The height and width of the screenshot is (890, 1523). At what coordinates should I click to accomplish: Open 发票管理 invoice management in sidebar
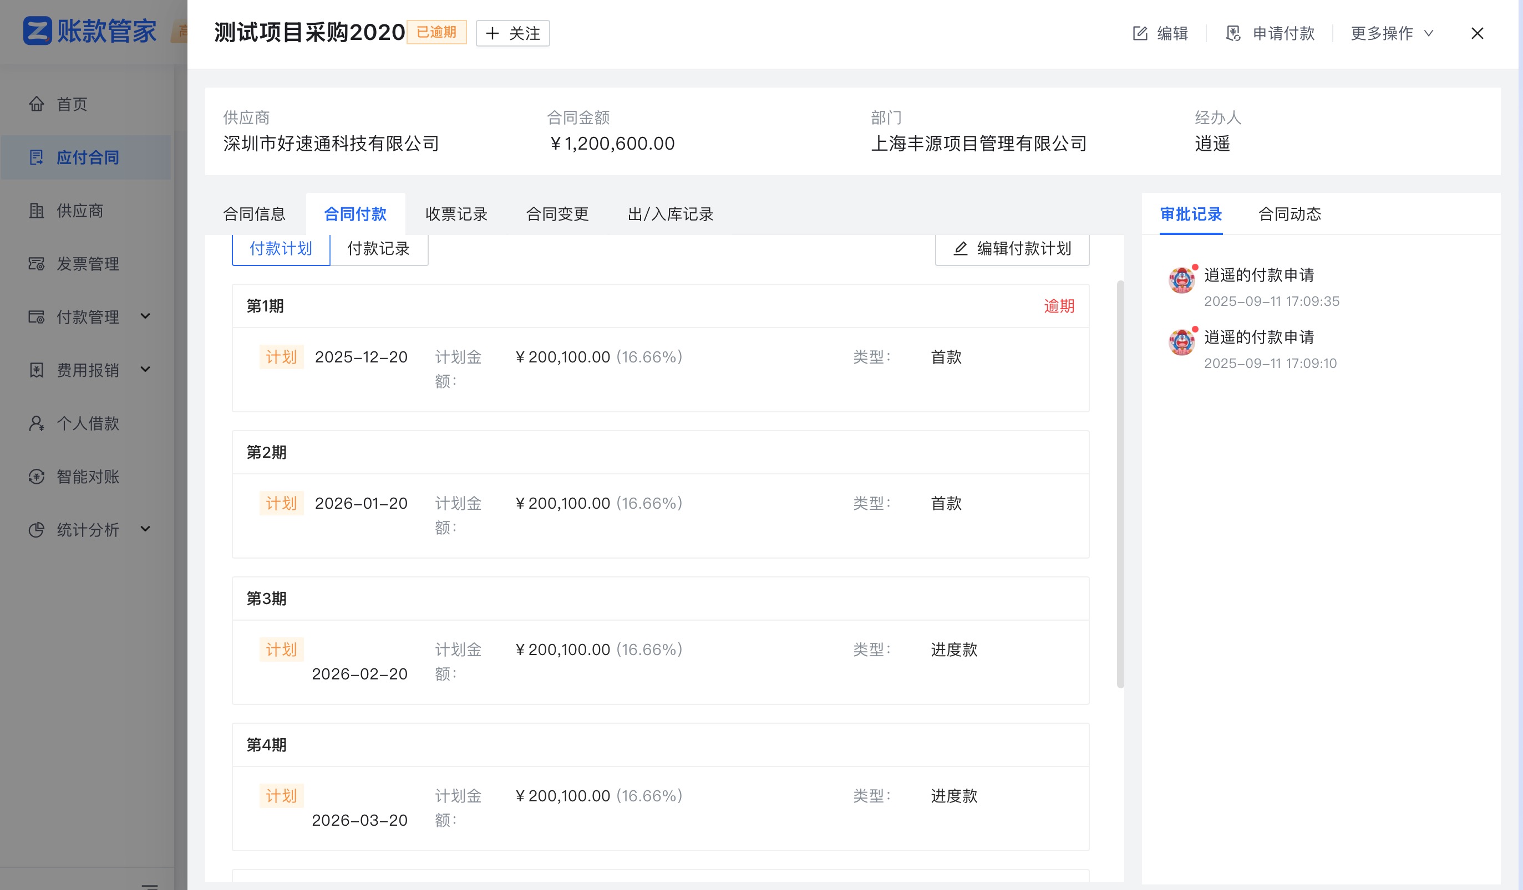click(x=36, y=264)
